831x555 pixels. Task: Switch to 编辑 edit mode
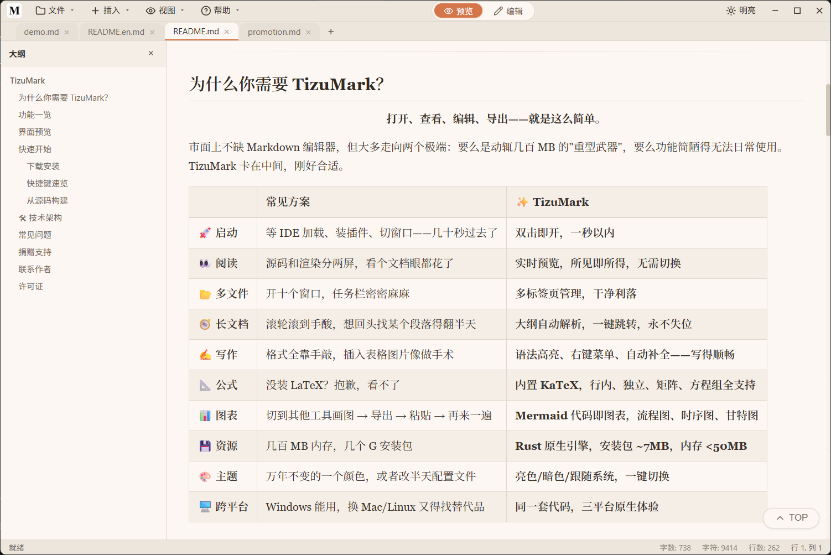(508, 11)
